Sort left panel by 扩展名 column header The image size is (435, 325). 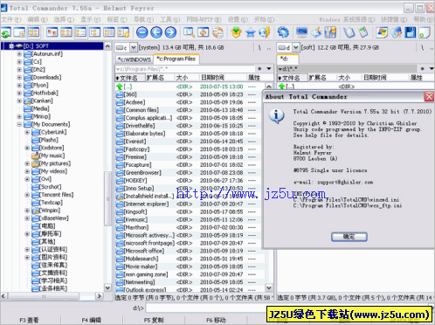(160, 78)
